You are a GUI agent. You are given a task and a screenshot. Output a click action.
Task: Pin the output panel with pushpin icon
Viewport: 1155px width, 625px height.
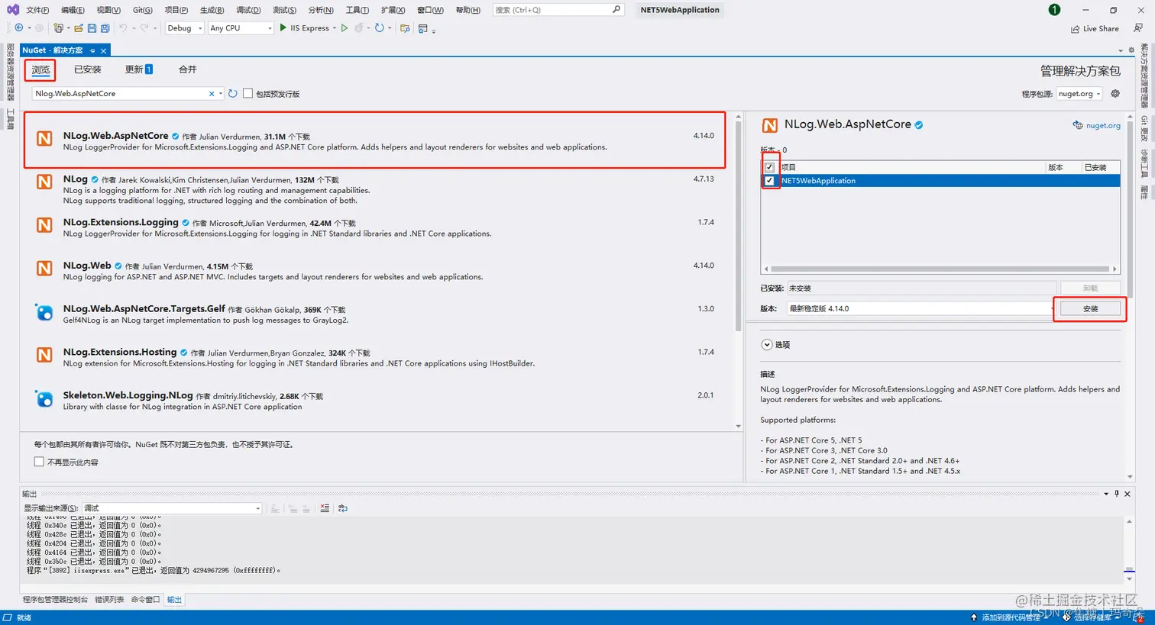1117,494
